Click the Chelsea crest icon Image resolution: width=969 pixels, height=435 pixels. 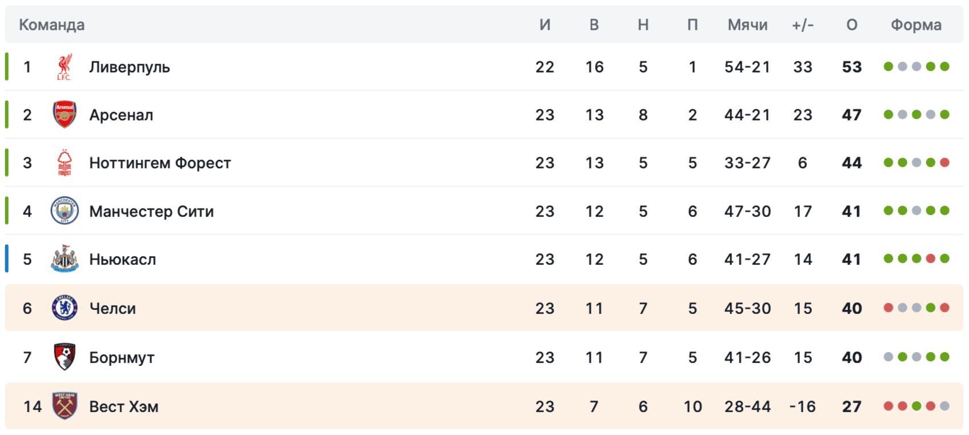click(65, 308)
